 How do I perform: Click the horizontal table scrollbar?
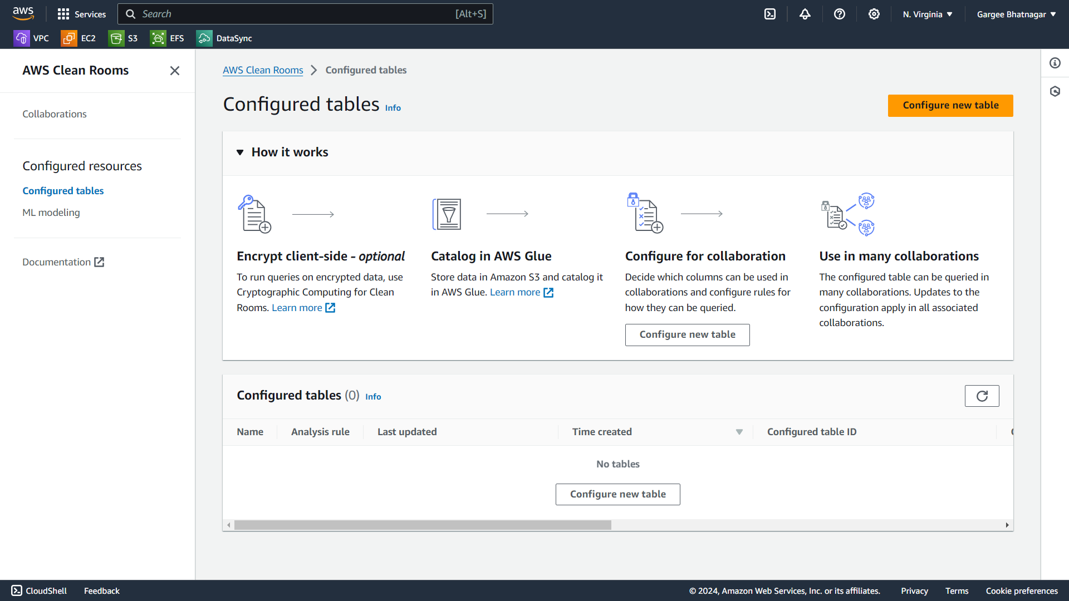click(423, 525)
